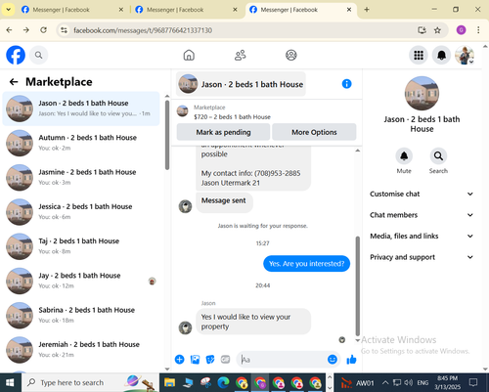Open the Facebook home logo
The image size is (489, 392).
click(x=16, y=55)
